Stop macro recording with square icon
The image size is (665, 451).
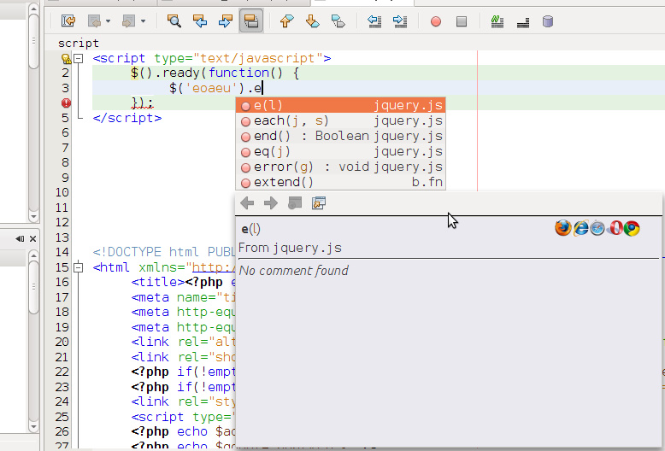click(x=462, y=21)
